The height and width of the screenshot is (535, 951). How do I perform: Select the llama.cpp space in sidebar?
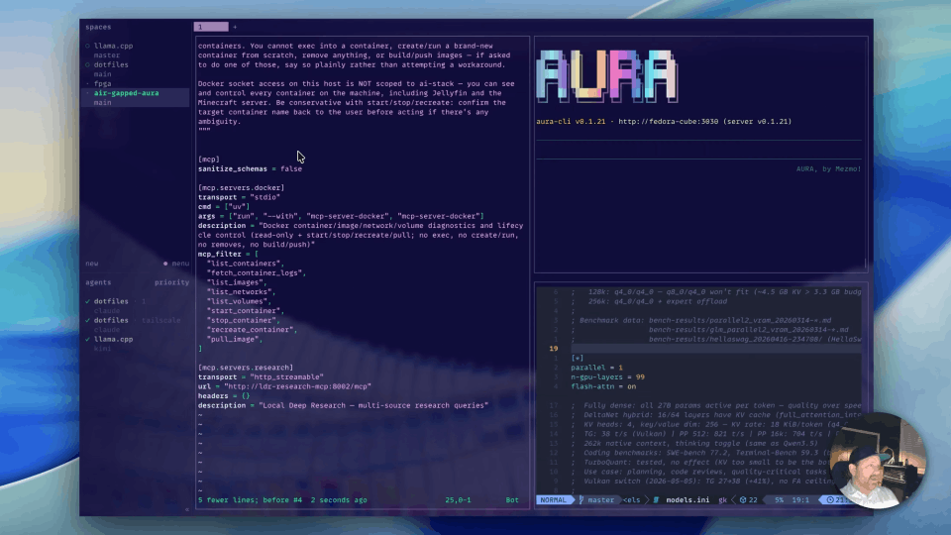(113, 46)
